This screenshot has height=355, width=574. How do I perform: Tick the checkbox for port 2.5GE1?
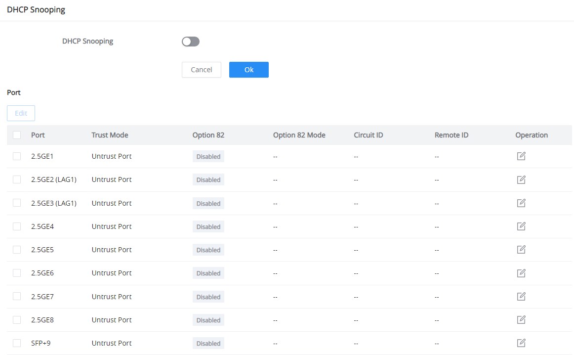point(17,156)
